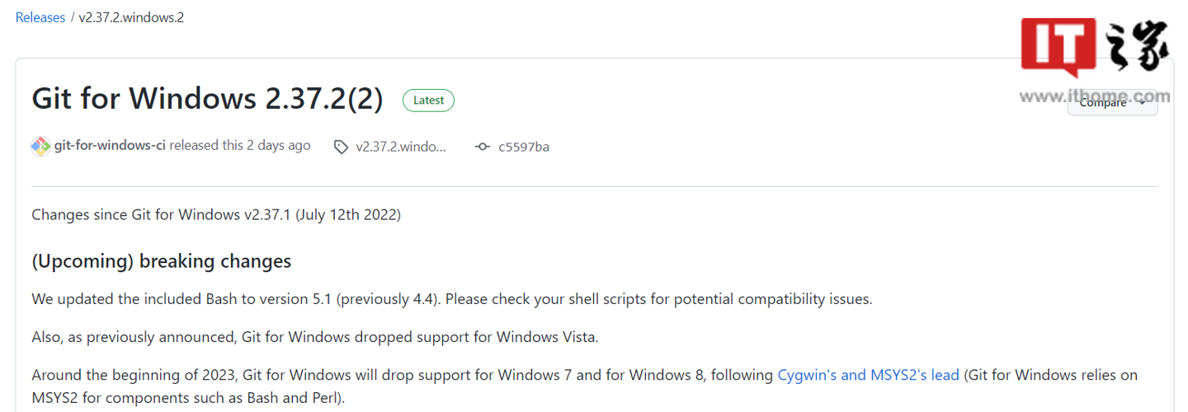Screen dimensions: 1188x412
Task: Click the '(Upcoming) breaking changes' heading
Action: pos(161,261)
